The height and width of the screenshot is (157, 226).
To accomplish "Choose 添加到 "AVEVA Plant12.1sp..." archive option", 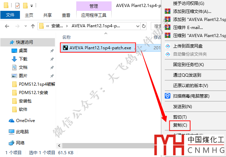I will click(199, 19).
